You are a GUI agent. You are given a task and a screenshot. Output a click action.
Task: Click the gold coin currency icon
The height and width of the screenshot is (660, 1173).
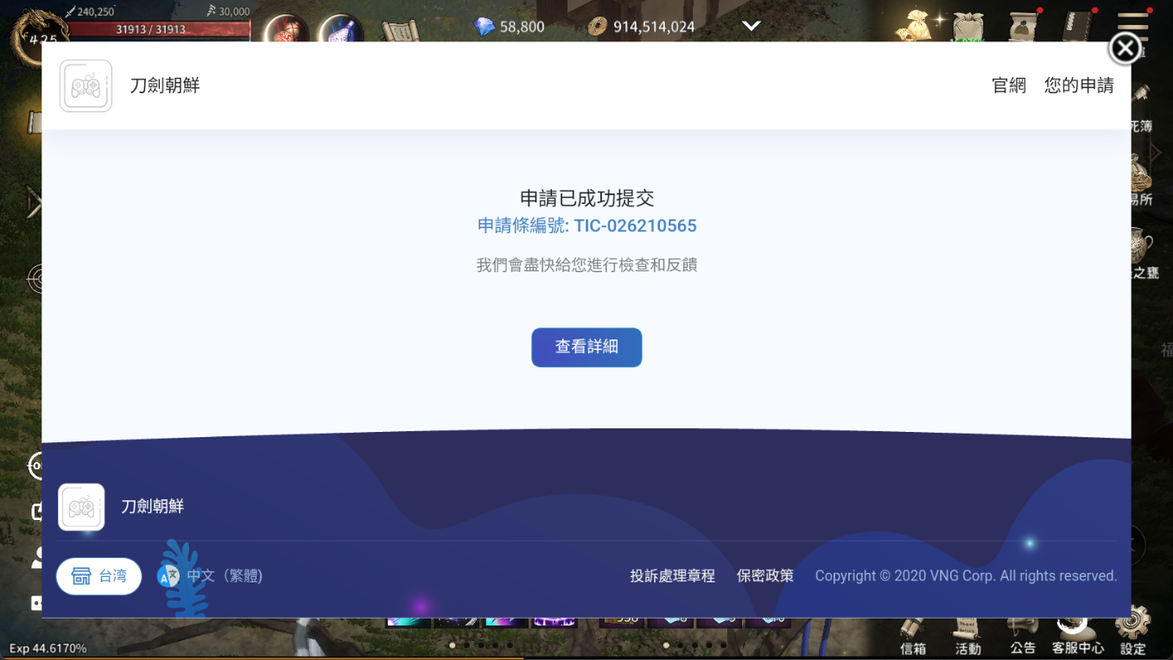click(597, 27)
